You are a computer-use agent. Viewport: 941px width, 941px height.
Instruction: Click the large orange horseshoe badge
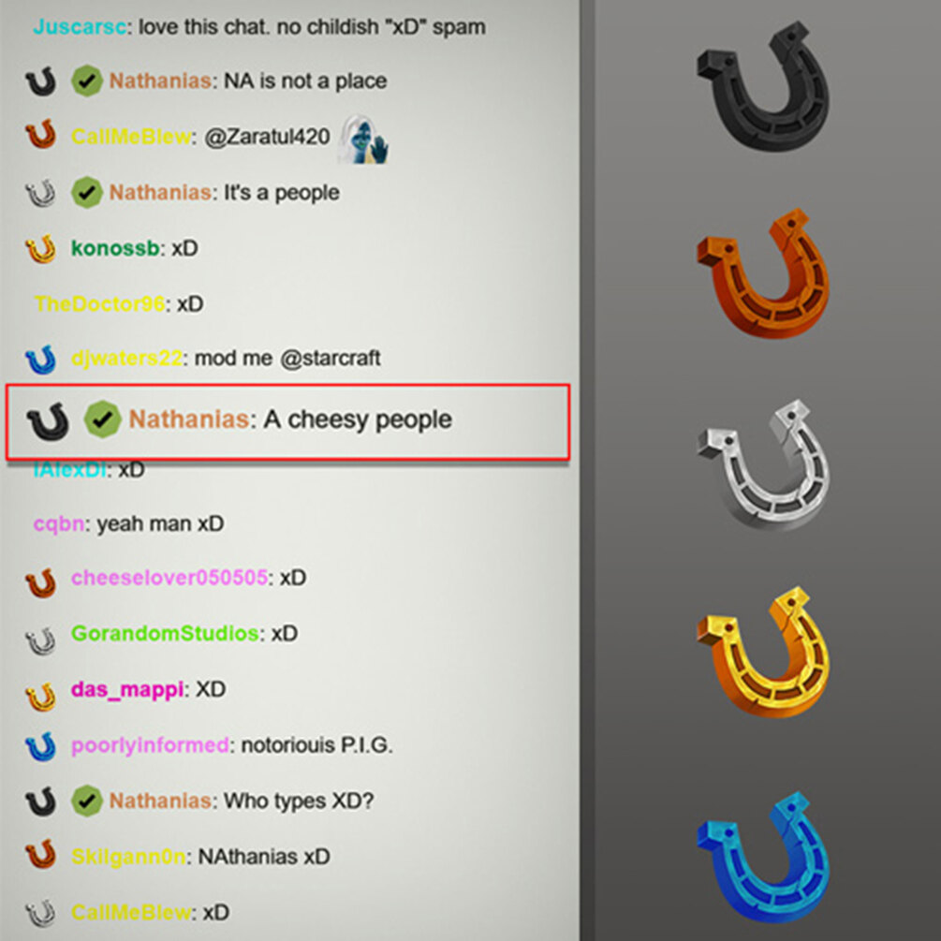(763, 274)
